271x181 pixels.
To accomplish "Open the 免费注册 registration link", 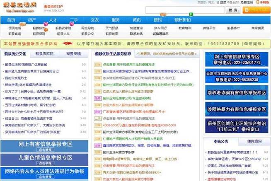I will (247, 2).
